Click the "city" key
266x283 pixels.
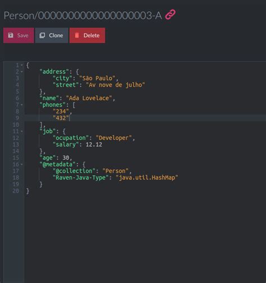62,78
